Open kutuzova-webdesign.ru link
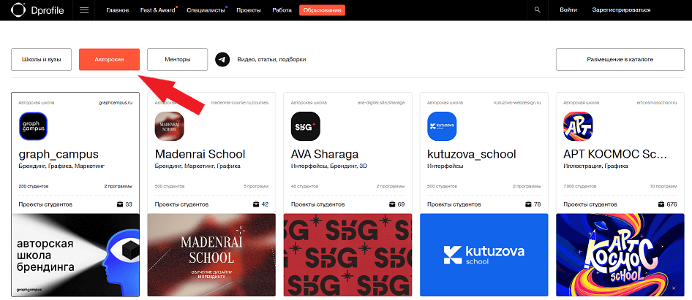Viewport: 692px width, 300px height. click(518, 103)
